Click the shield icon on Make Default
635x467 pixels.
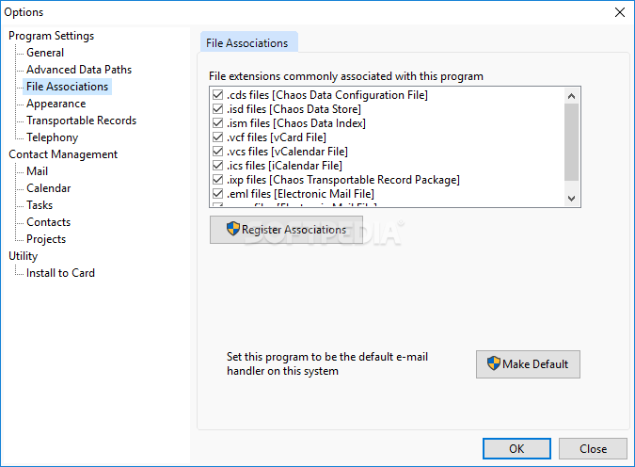coord(493,363)
